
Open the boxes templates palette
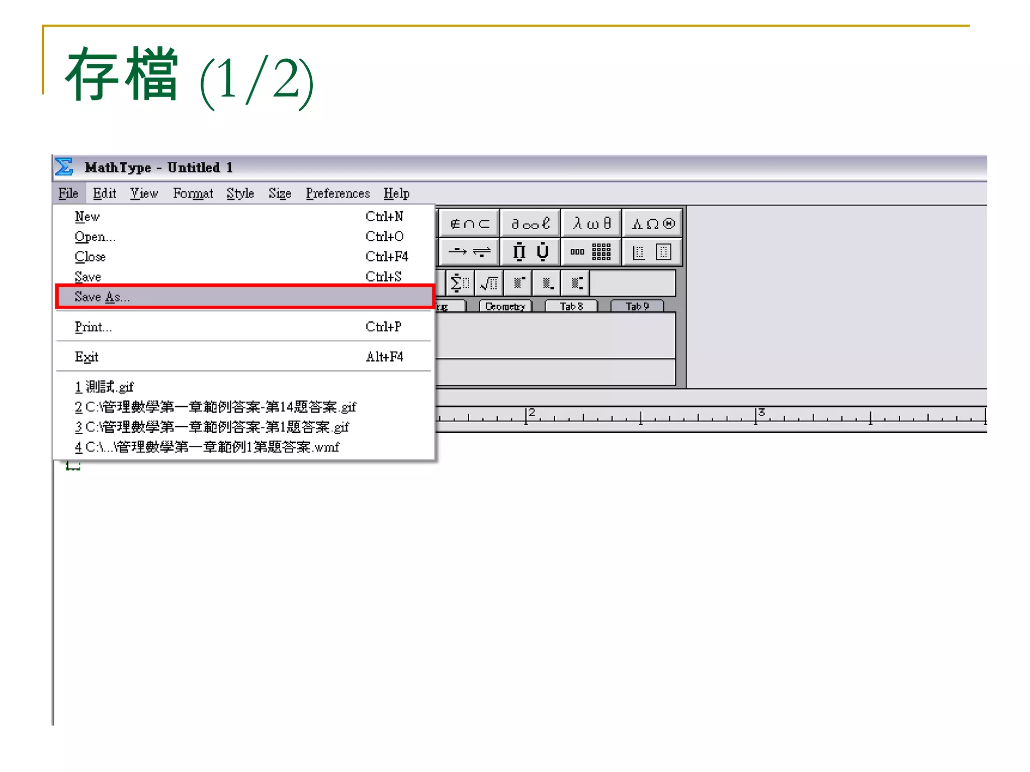click(x=652, y=252)
